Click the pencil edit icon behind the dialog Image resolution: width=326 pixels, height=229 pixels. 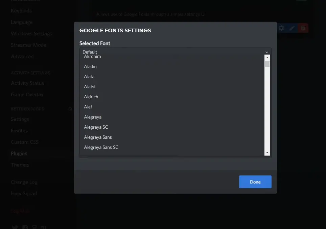click(292, 28)
